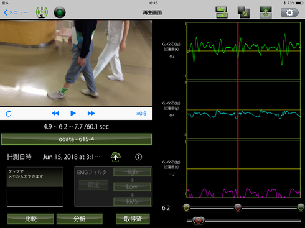Tap the battery status indicator
305x228 pixels.
click(x=299, y=3)
